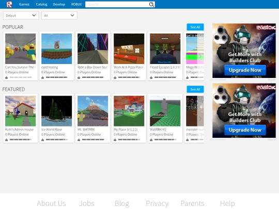Click thumbs-up icon under monster truck

click(188, 140)
